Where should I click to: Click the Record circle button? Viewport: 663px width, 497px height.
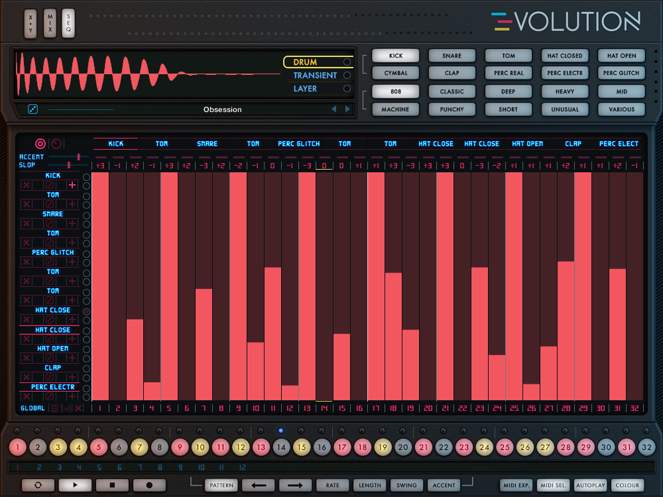pyautogui.click(x=149, y=485)
